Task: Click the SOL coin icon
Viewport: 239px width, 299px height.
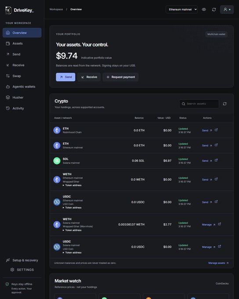Action: tap(57, 161)
